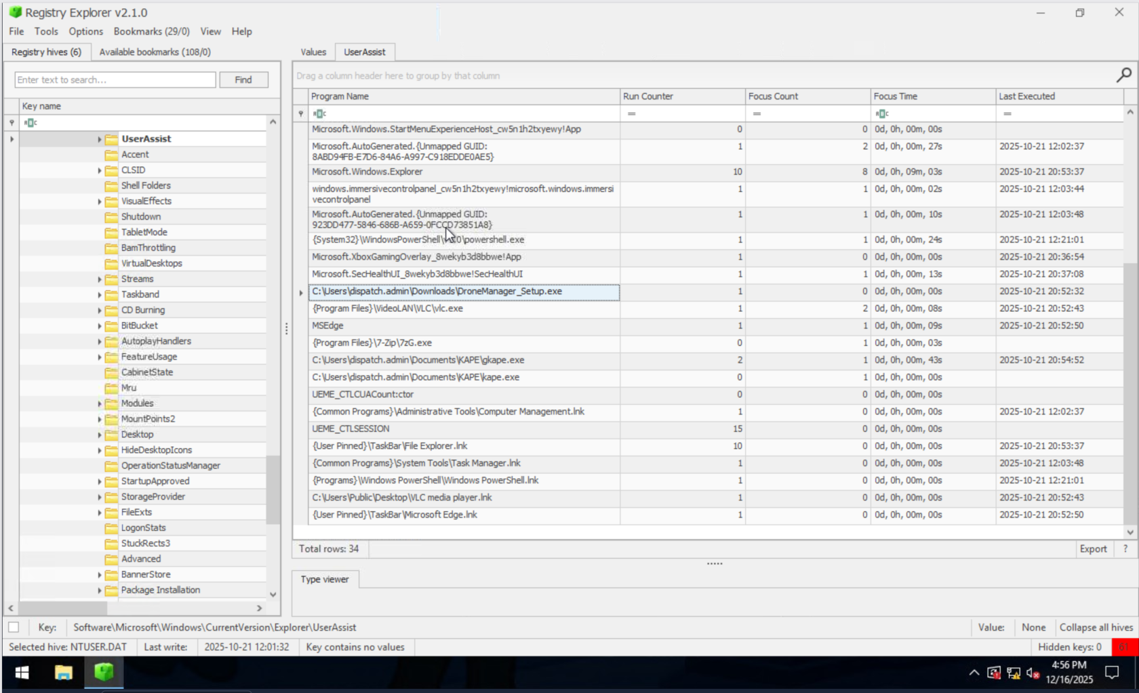Screen dimensions: 1139x693
Task: Expand the Streams tree node
Action: tap(99, 279)
